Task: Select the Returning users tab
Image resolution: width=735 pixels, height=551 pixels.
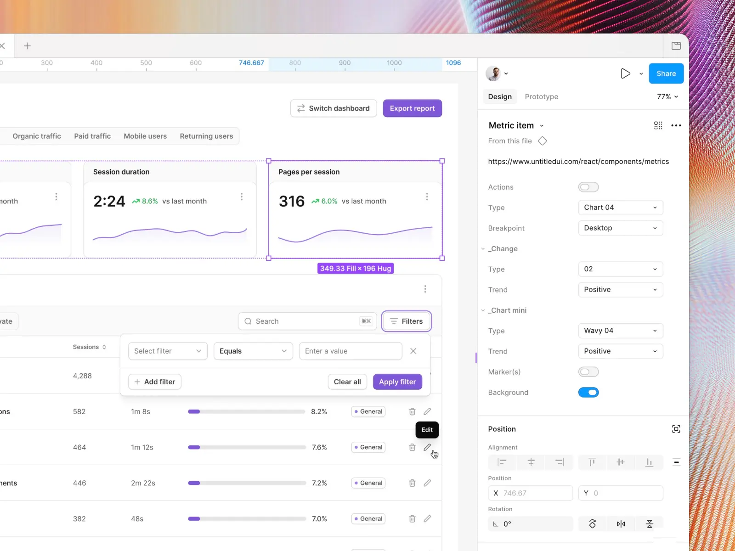Action: [x=206, y=136]
